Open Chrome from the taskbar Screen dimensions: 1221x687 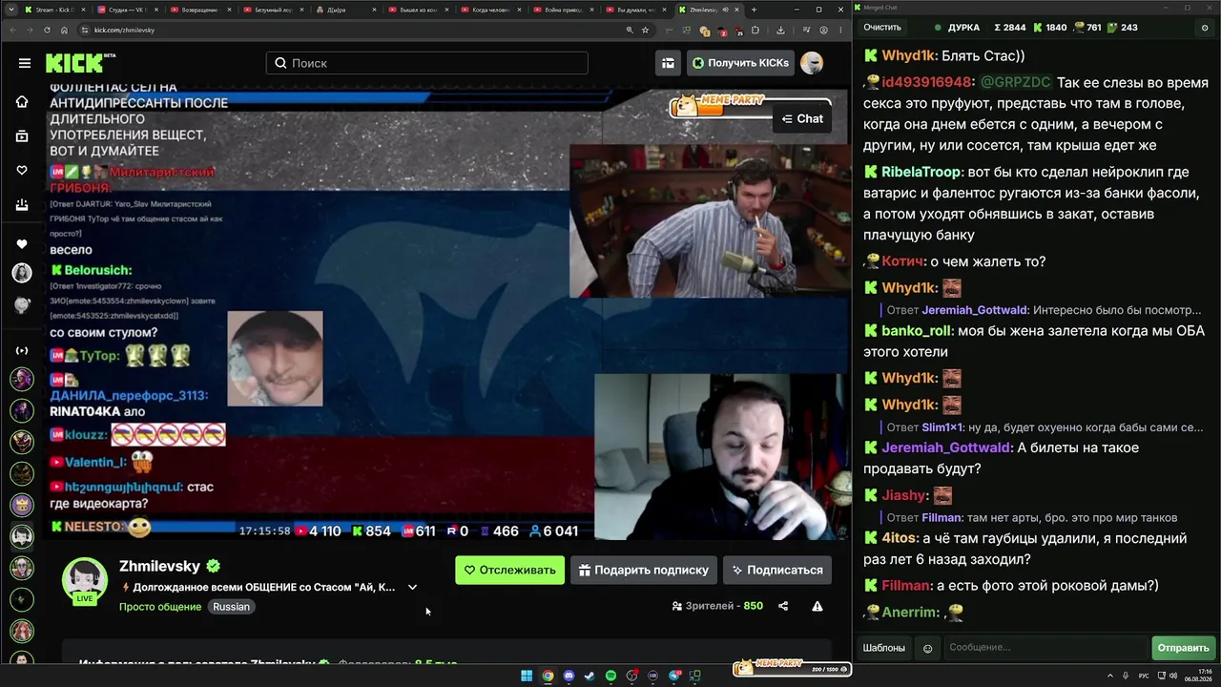[x=548, y=677]
